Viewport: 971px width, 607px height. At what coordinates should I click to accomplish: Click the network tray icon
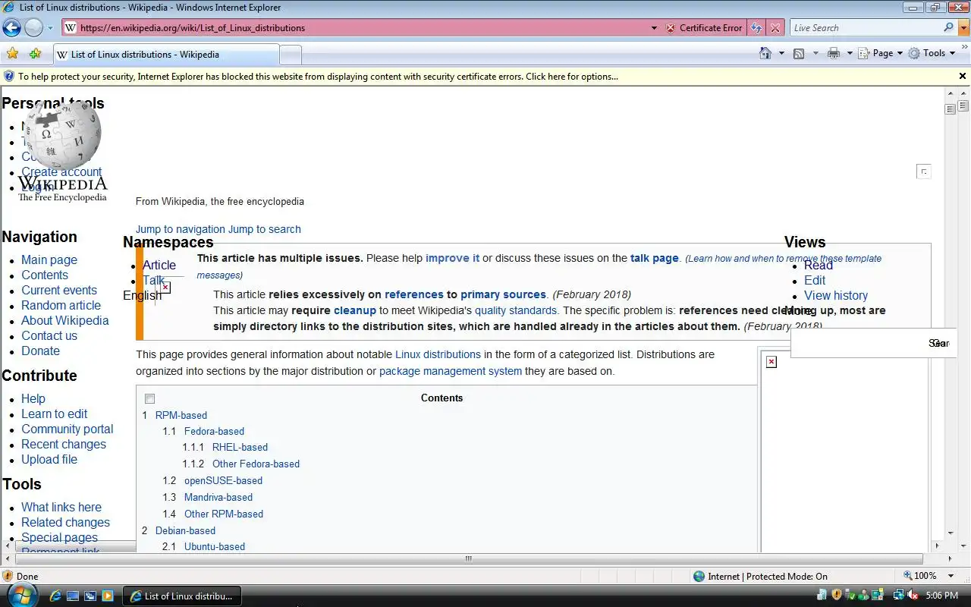coord(898,596)
